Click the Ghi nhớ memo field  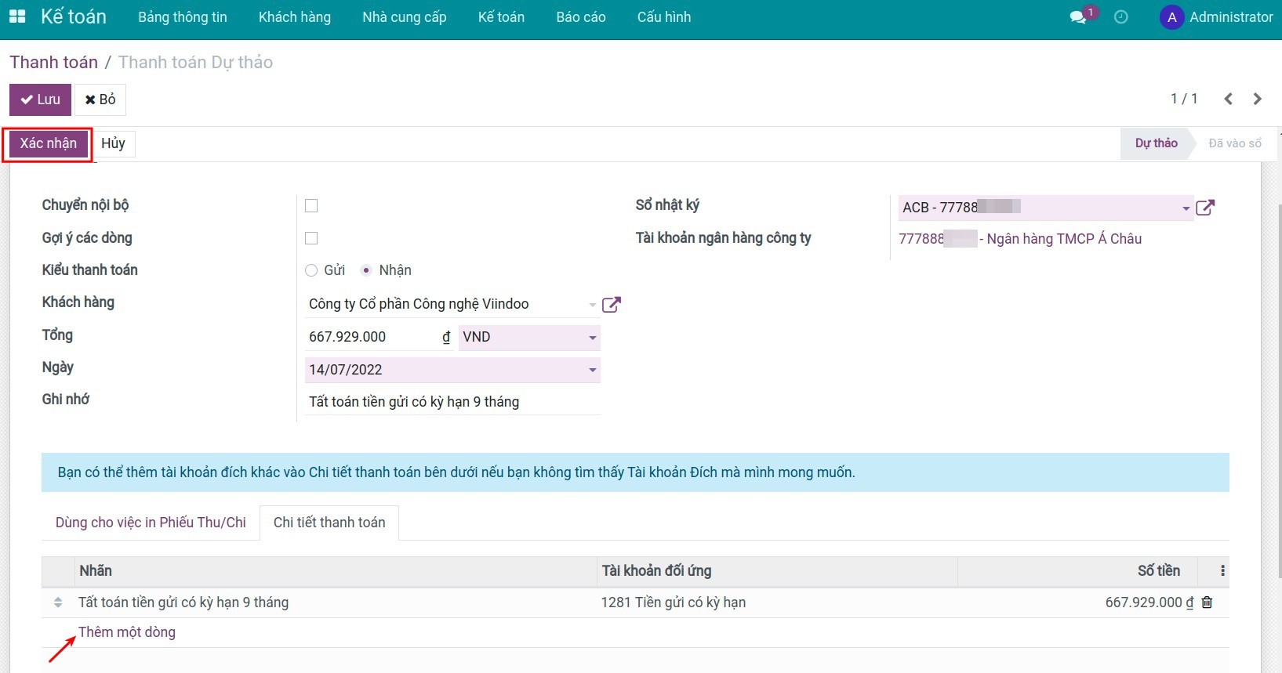tap(452, 402)
